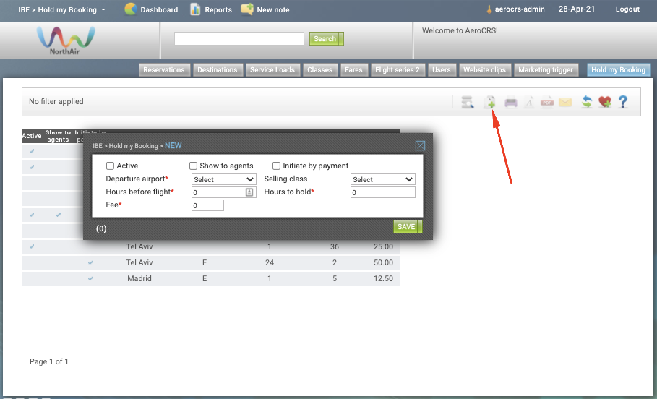The image size is (657, 399).
Task: Click the Page 1 of 1 indicator
Action: (x=49, y=361)
